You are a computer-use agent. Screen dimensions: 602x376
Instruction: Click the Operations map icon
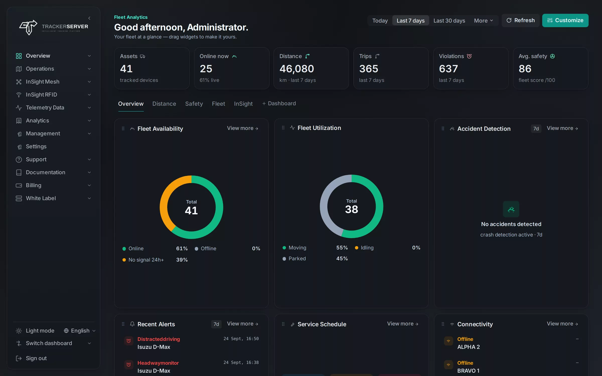19,69
